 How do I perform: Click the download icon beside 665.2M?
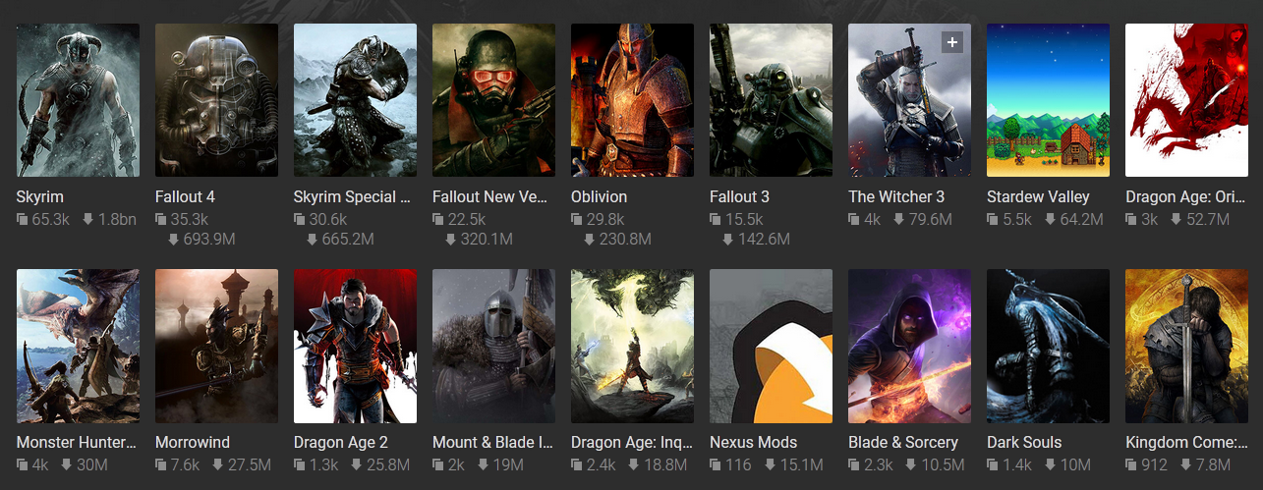[x=315, y=242]
